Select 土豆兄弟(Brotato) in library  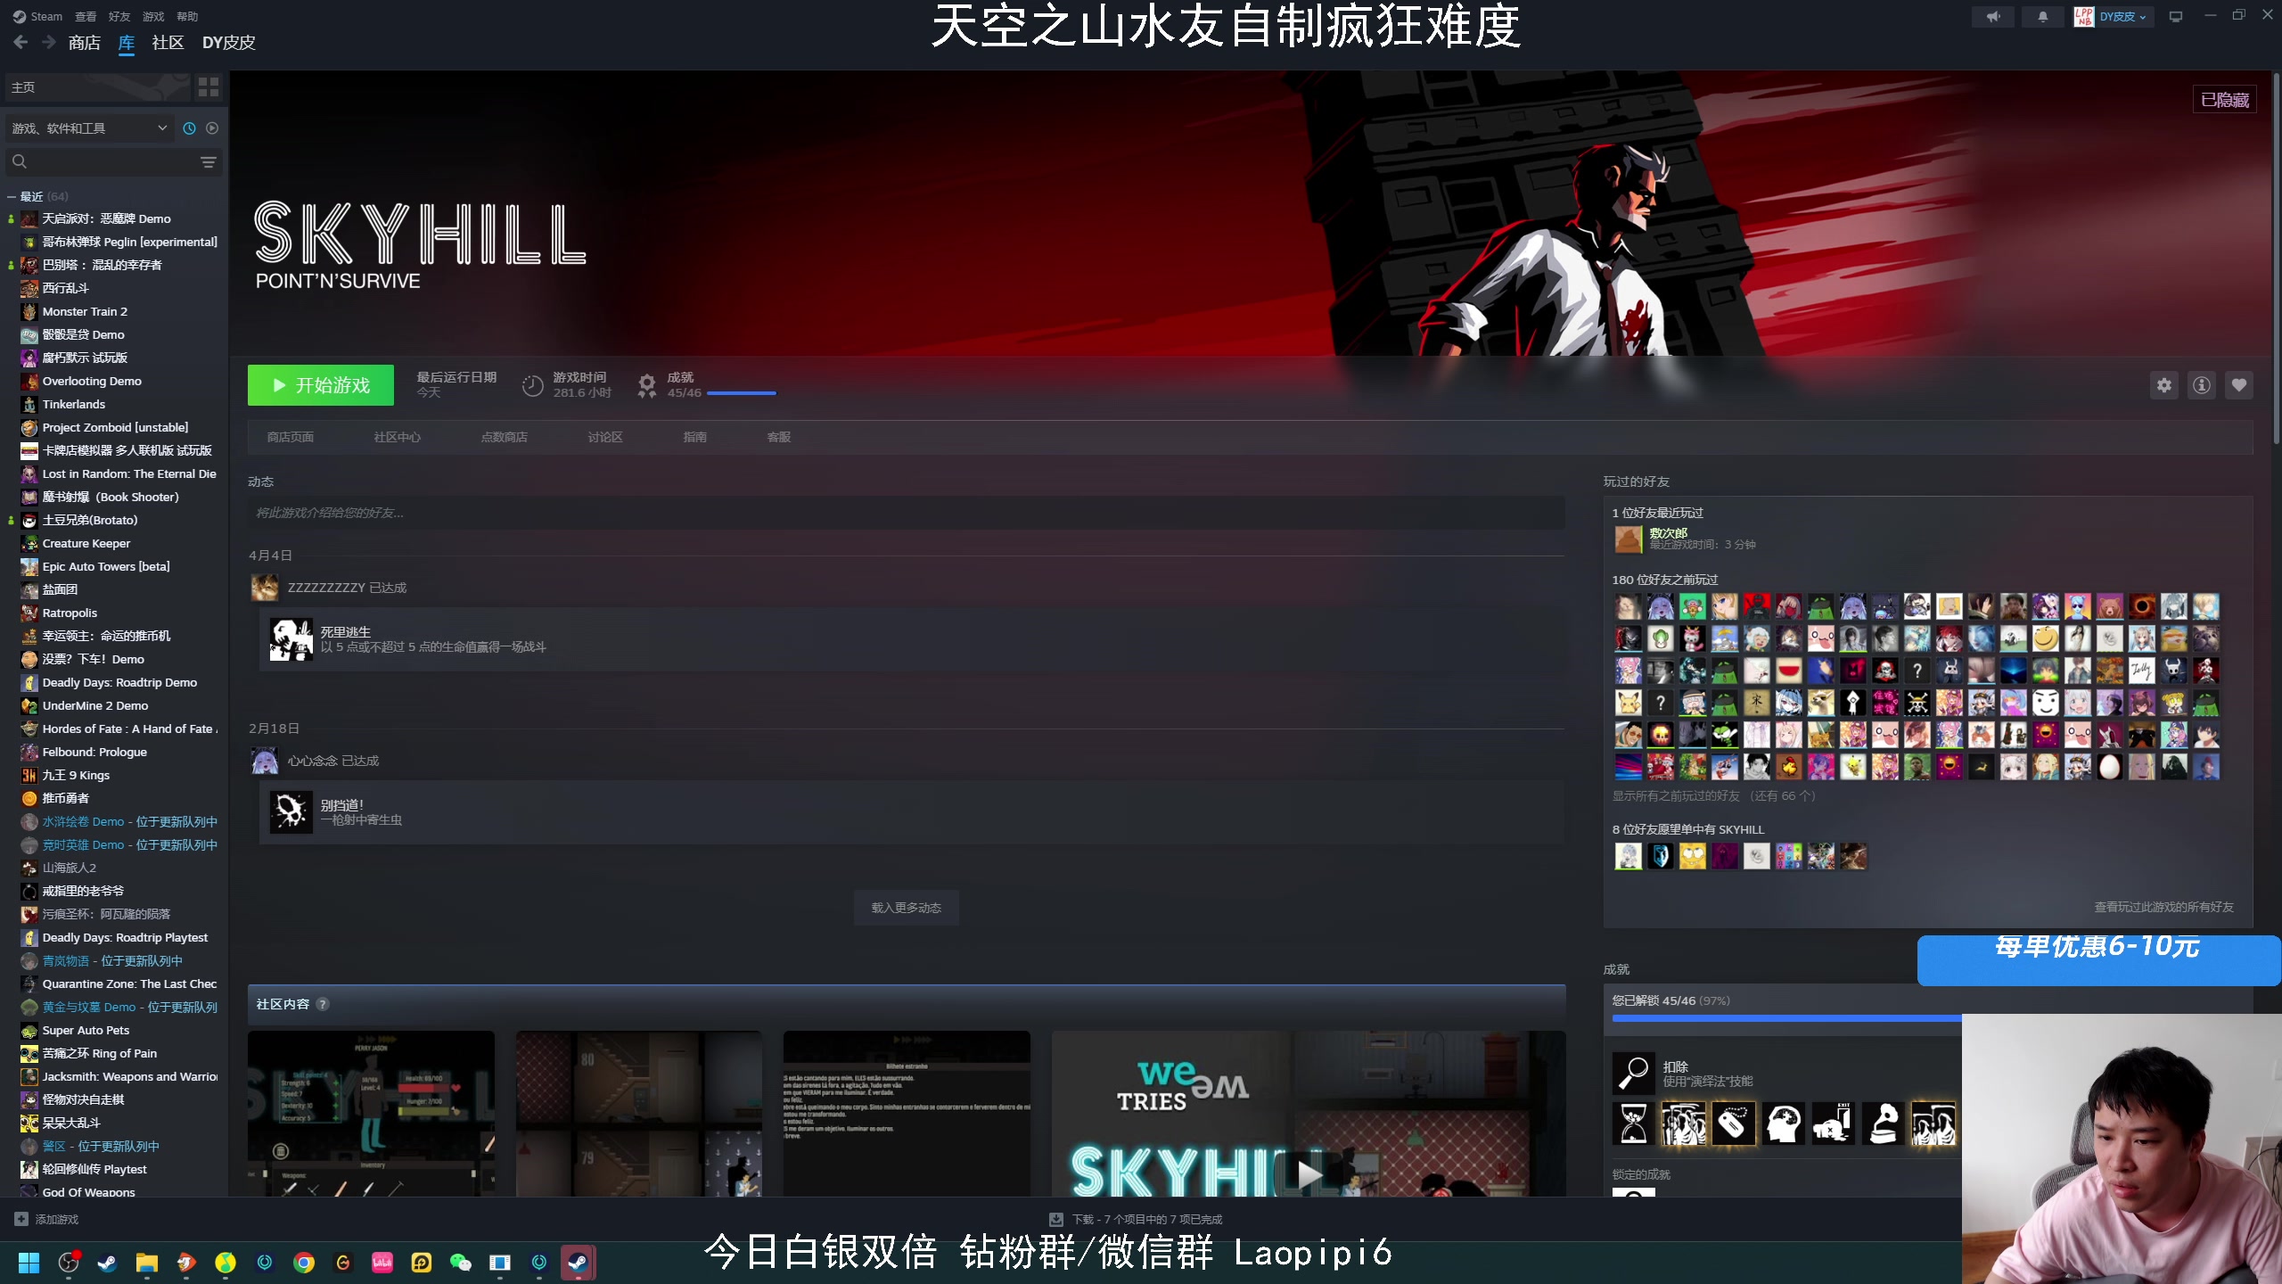pos(90,520)
